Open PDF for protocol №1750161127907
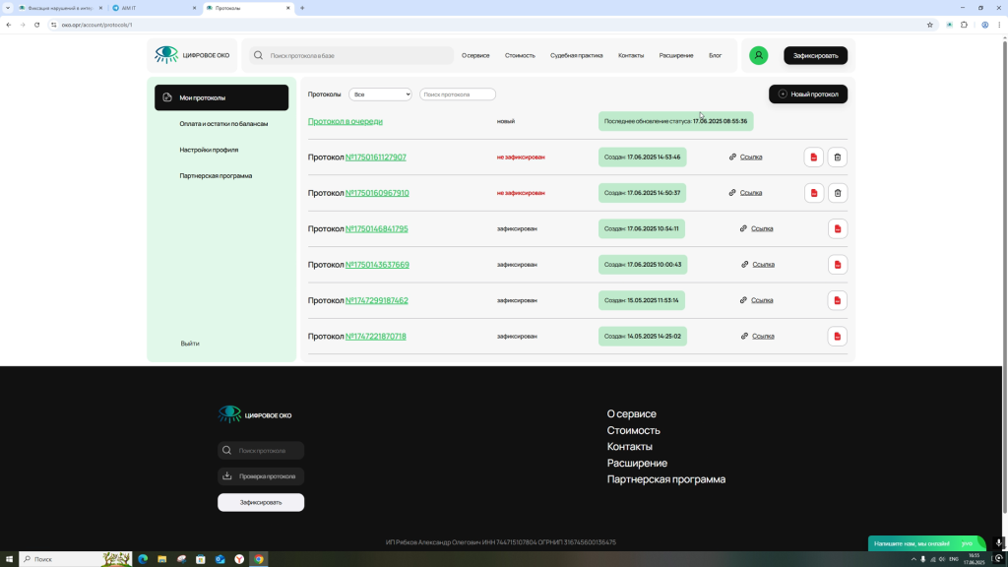1008x567 pixels. pyautogui.click(x=814, y=157)
